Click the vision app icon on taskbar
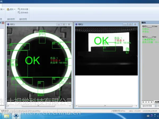This screenshot has width=159, height=119. [16, 116]
